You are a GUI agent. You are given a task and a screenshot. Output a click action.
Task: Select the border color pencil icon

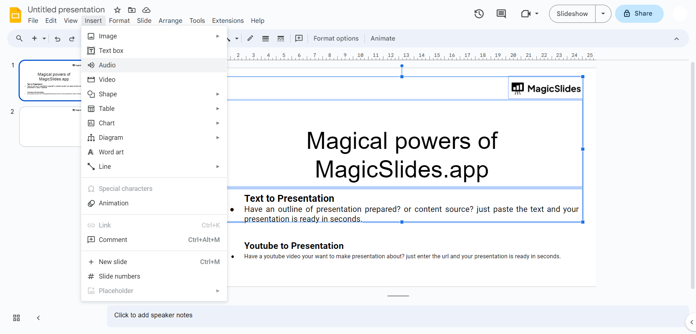click(x=250, y=38)
